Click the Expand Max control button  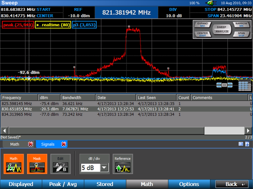click(x=203, y=25)
